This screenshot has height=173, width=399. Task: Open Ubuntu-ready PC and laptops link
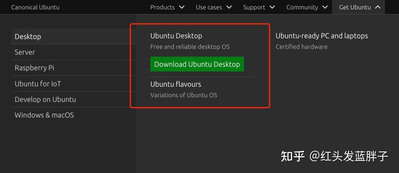pos(321,36)
